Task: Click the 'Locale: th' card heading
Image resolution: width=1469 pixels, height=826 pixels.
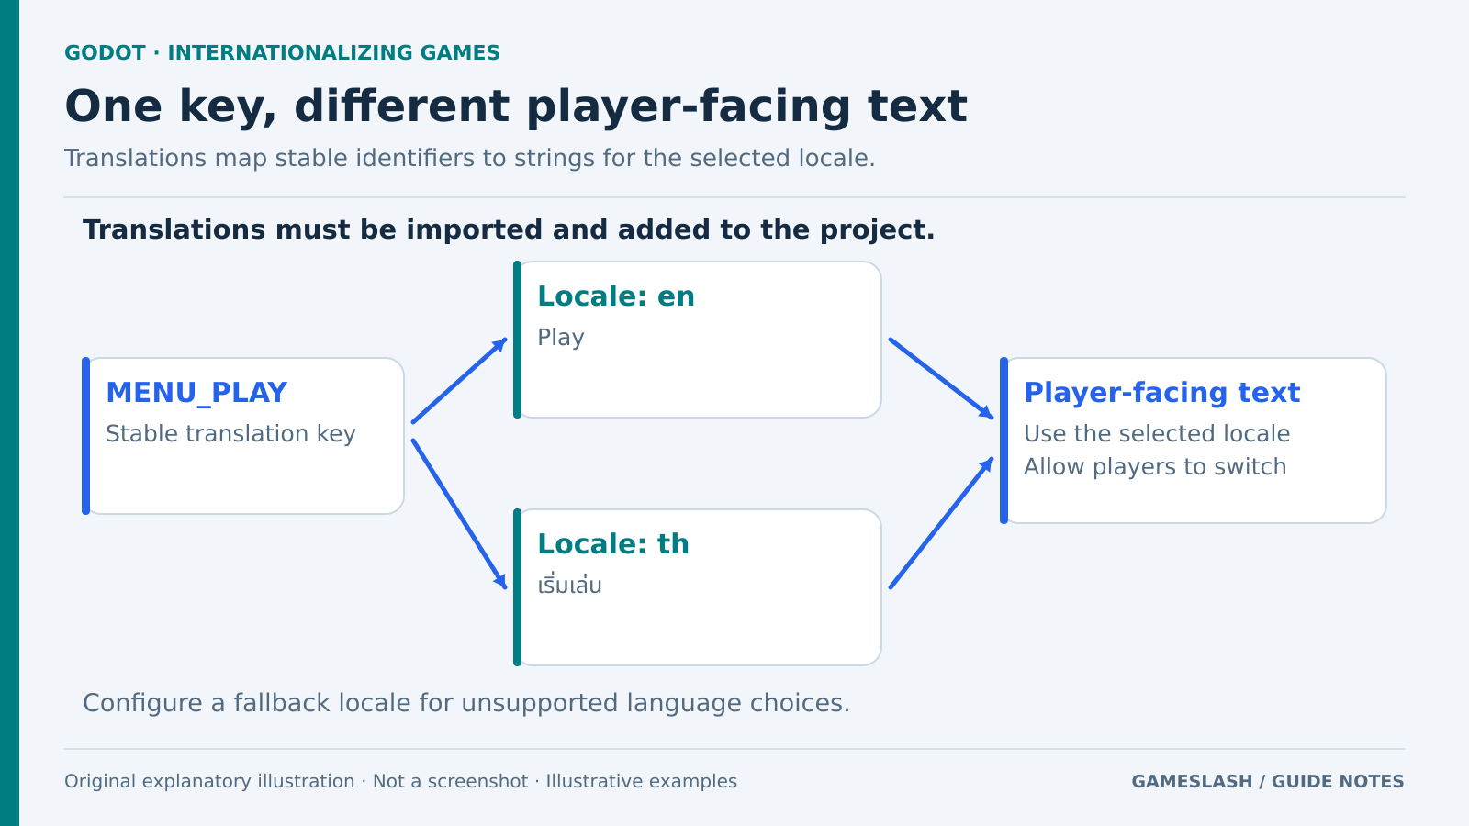Action: [613, 544]
